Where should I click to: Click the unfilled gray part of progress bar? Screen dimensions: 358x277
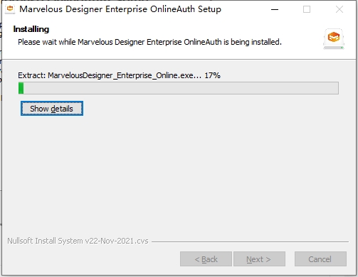(x=181, y=88)
